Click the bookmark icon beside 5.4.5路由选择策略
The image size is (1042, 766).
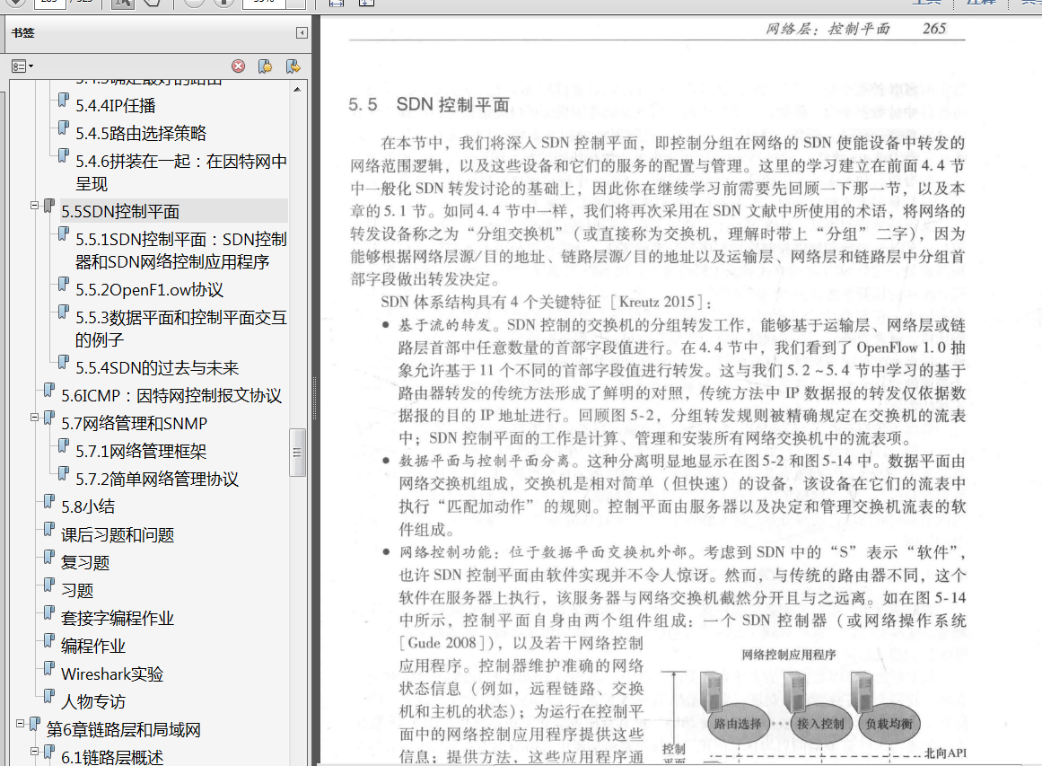click(x=63, y=128)
